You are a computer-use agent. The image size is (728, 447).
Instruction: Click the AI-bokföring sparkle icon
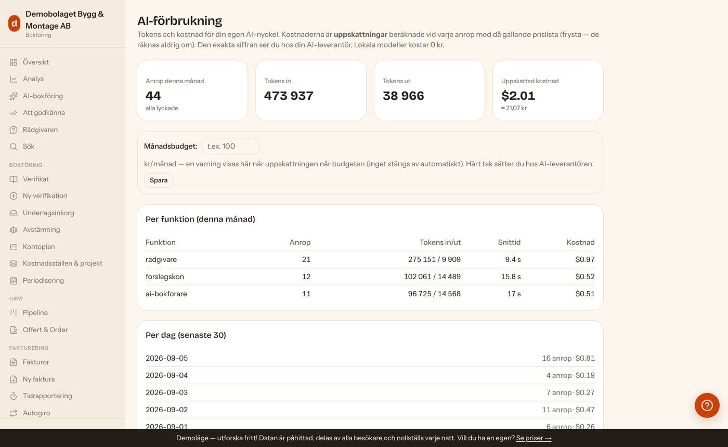pyautogui.click(x=14, y=96)
